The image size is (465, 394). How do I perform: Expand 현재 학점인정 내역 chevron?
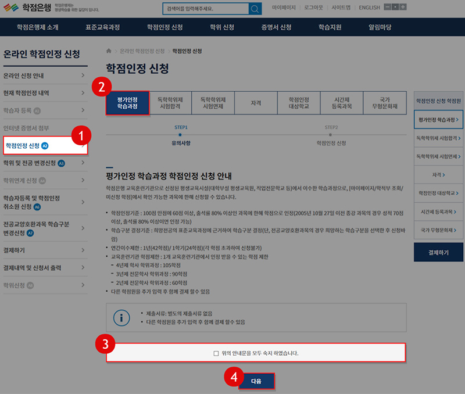(83, 92)
